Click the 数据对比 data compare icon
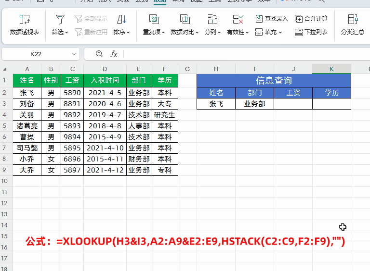The image size is (370, 271). (x=185, y=19)
